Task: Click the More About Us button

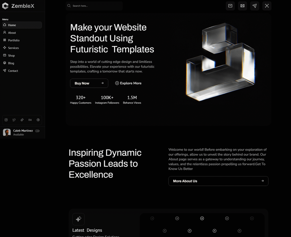Action: click(x=218, y=181)
